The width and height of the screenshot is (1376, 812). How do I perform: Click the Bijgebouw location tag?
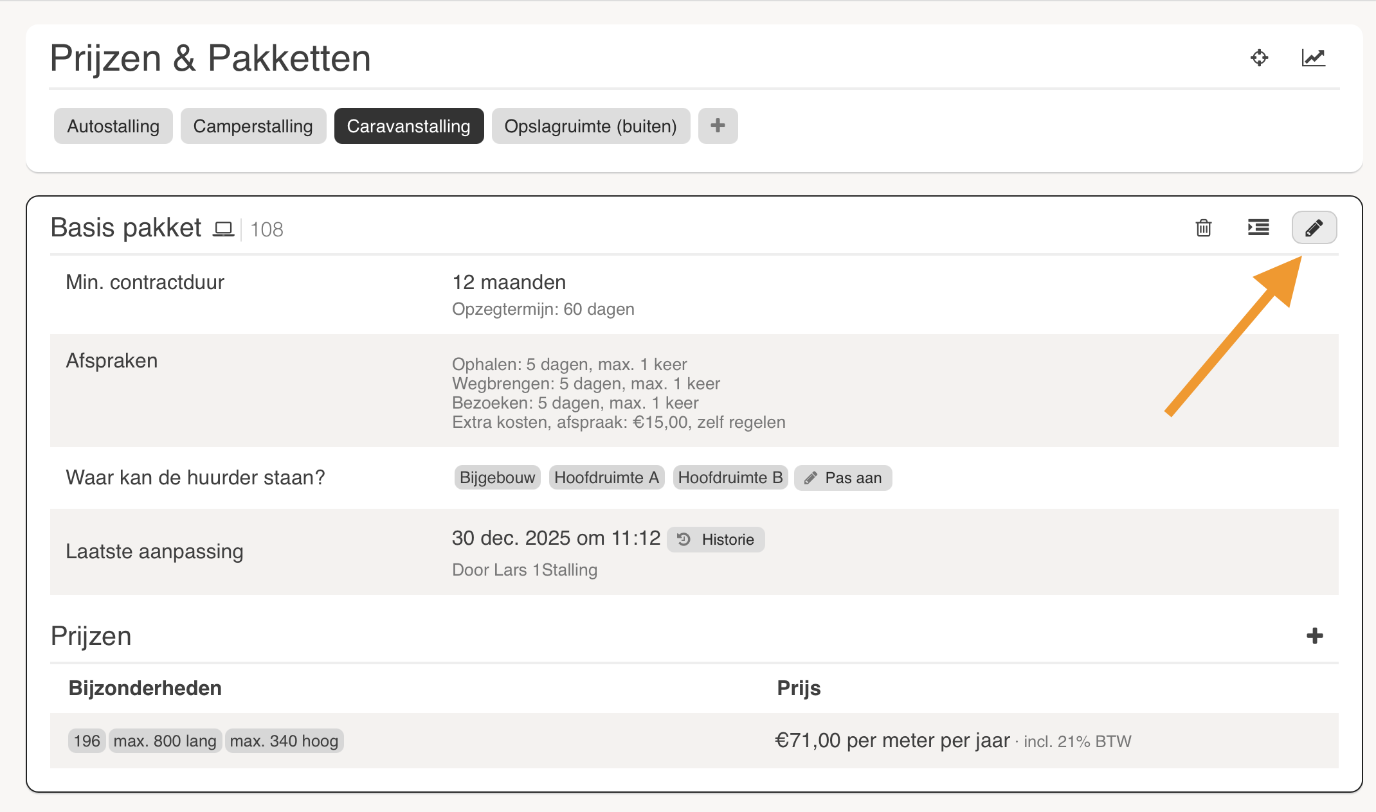(x=497, y=478)
